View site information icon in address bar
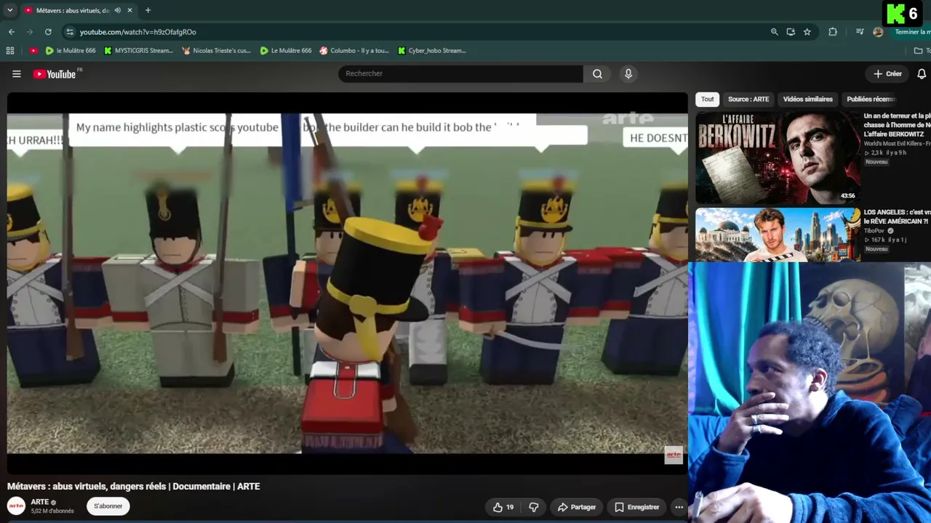 point(70,32)
